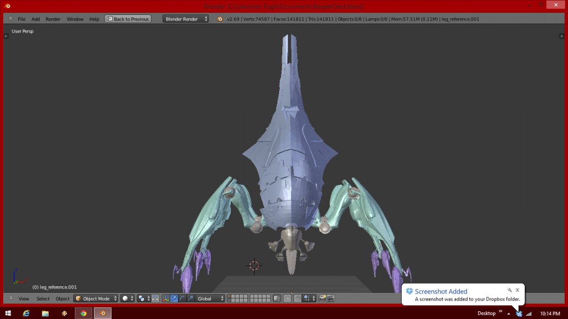Screen dimensions: 568x319
Task: Open the Help menu
Action: pyautogui.click(x=94, y=19)
